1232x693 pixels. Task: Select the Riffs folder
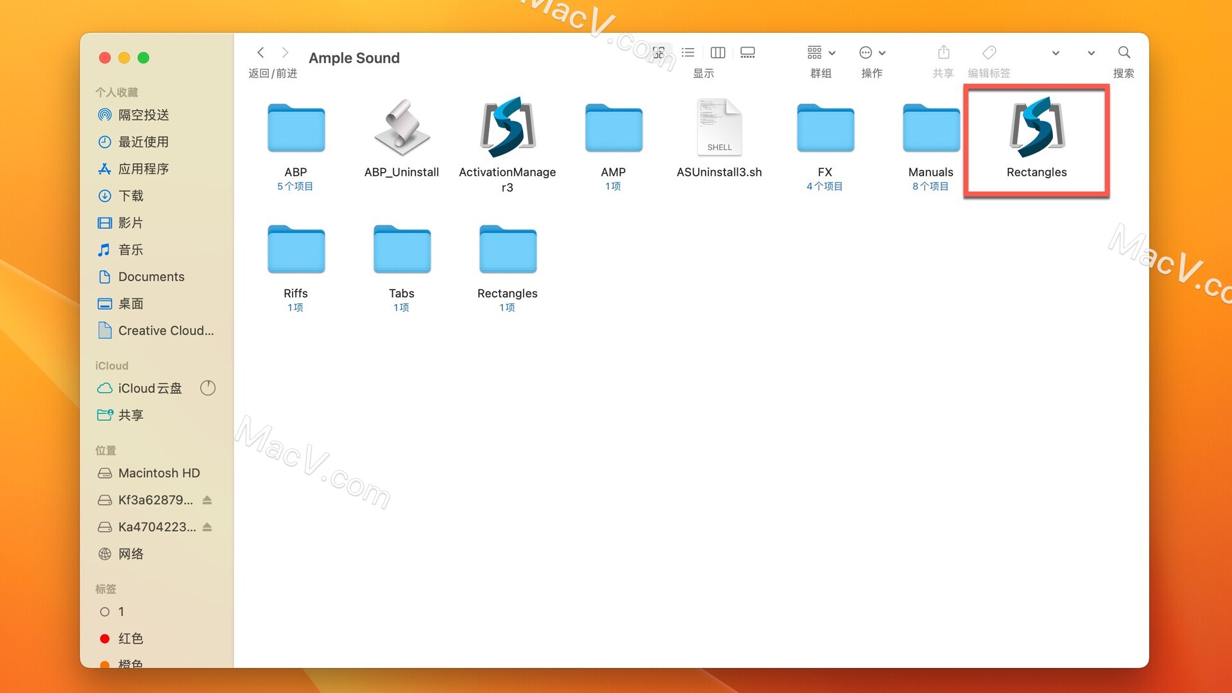click(296, 250)
